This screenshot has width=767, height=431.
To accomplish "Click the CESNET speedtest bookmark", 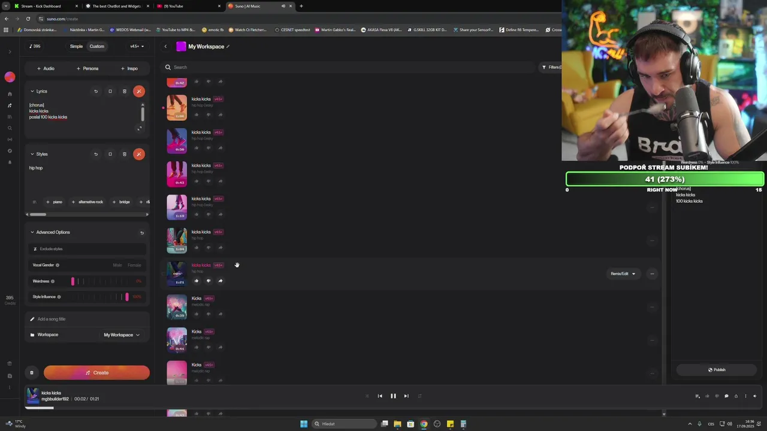I will [x=292, y=30].
